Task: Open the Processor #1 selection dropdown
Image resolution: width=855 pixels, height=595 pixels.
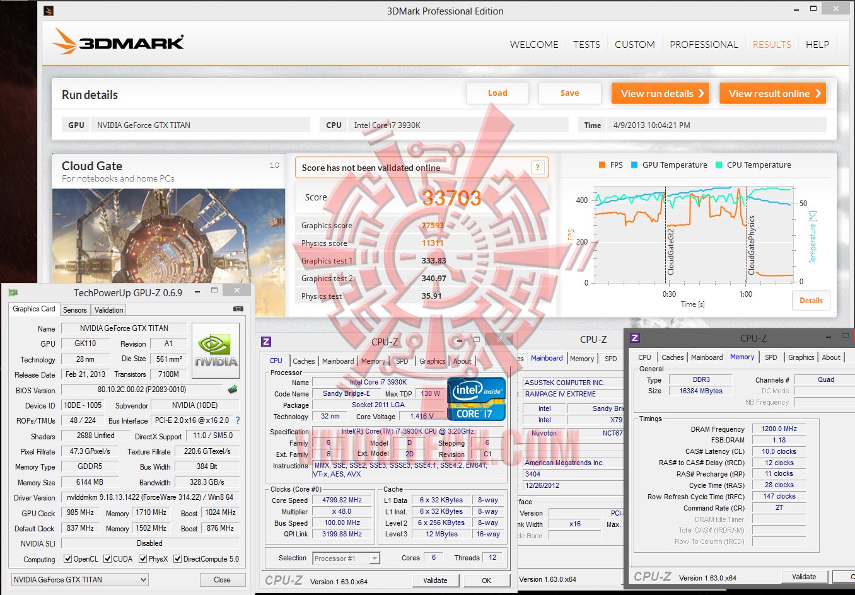Action: coord(346,558)
